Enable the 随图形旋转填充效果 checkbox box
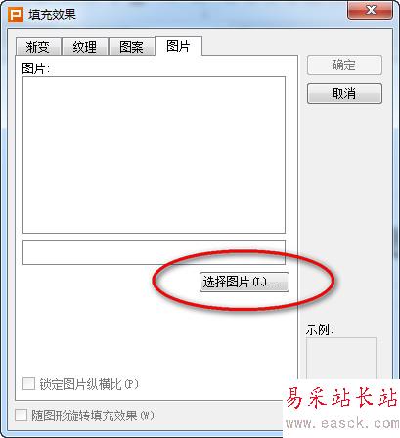This screenshot has width=400, height=438. point(21,416)
